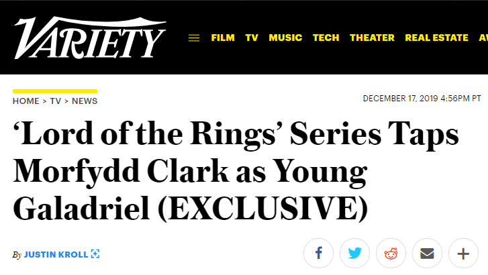
Task: Open the hamburger navigation menu
Action: (194, 38)
